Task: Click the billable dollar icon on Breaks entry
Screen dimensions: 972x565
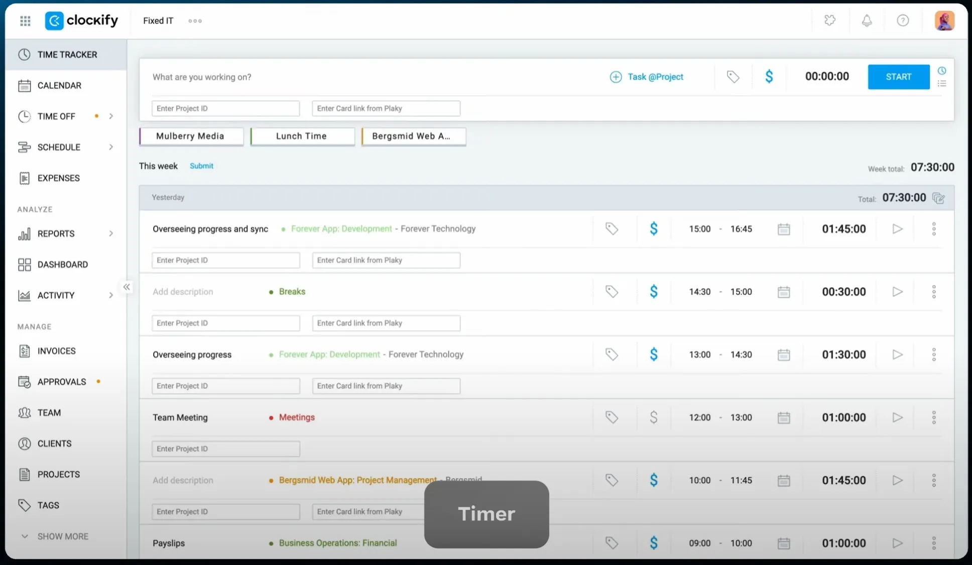Action: (x=653, y=291)
